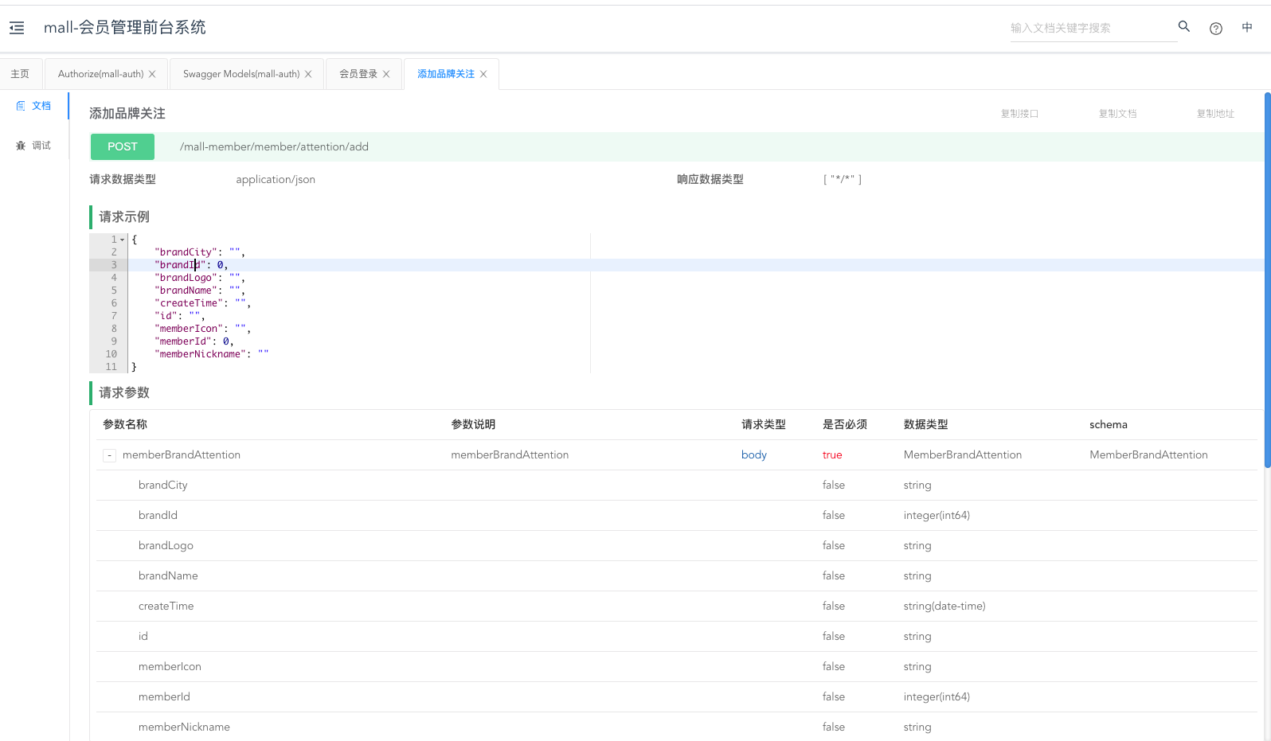
Task: Switch to the Authorize(mall-auth) tab
Action: point(100,74)
